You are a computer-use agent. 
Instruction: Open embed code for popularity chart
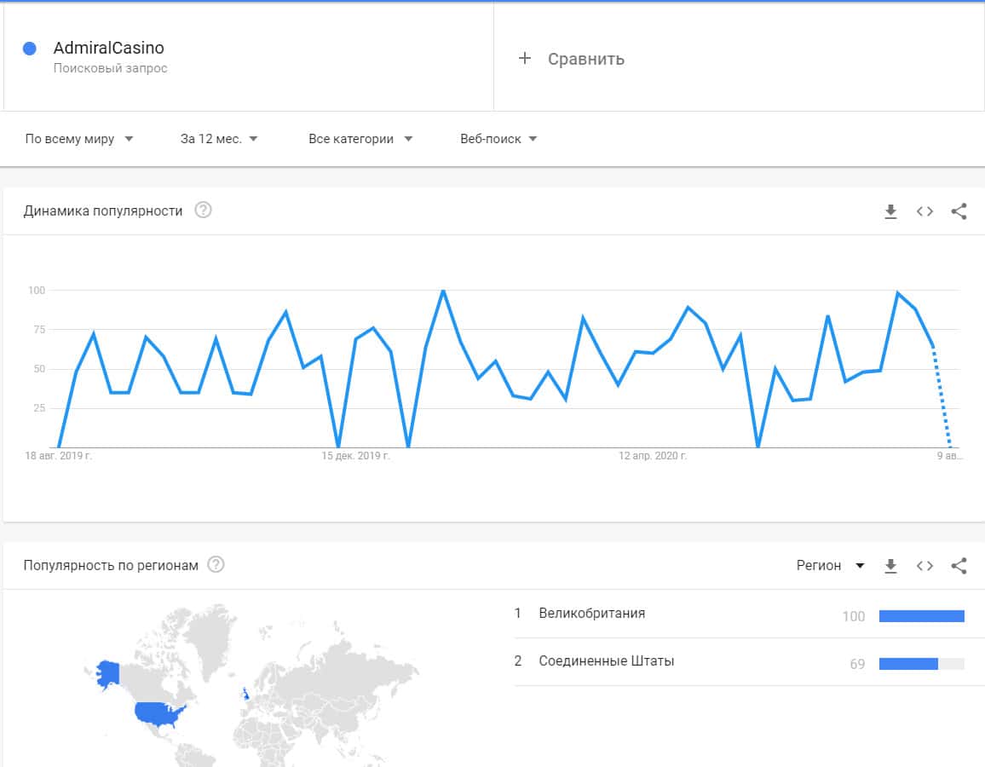point(925,211)
